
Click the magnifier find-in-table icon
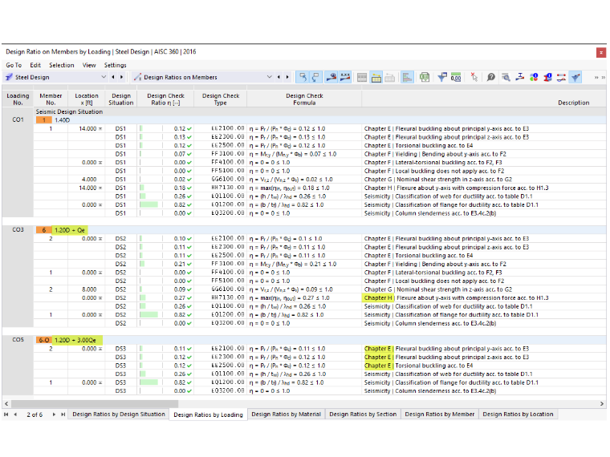point(506,77)
